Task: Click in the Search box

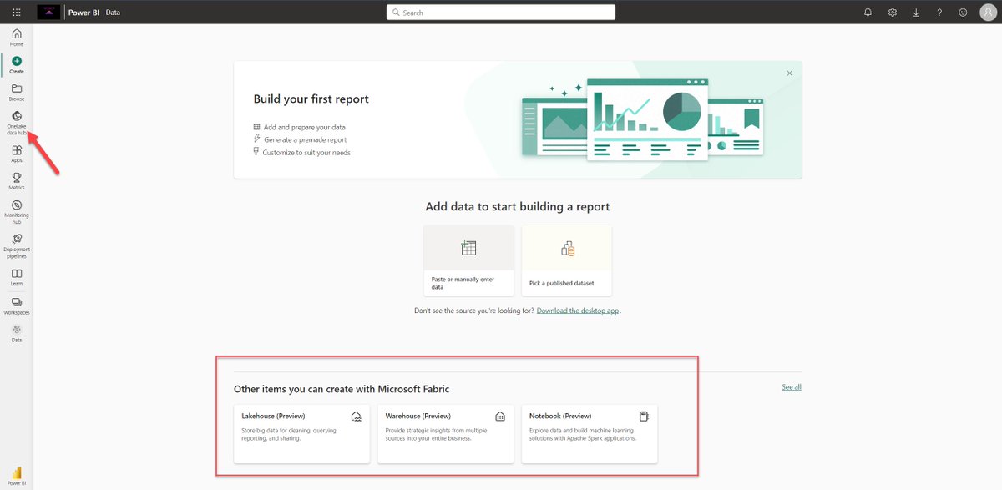Action: [501, 13]
